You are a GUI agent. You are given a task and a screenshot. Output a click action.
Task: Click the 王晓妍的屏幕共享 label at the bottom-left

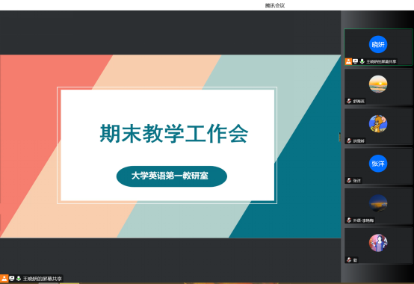43,279
